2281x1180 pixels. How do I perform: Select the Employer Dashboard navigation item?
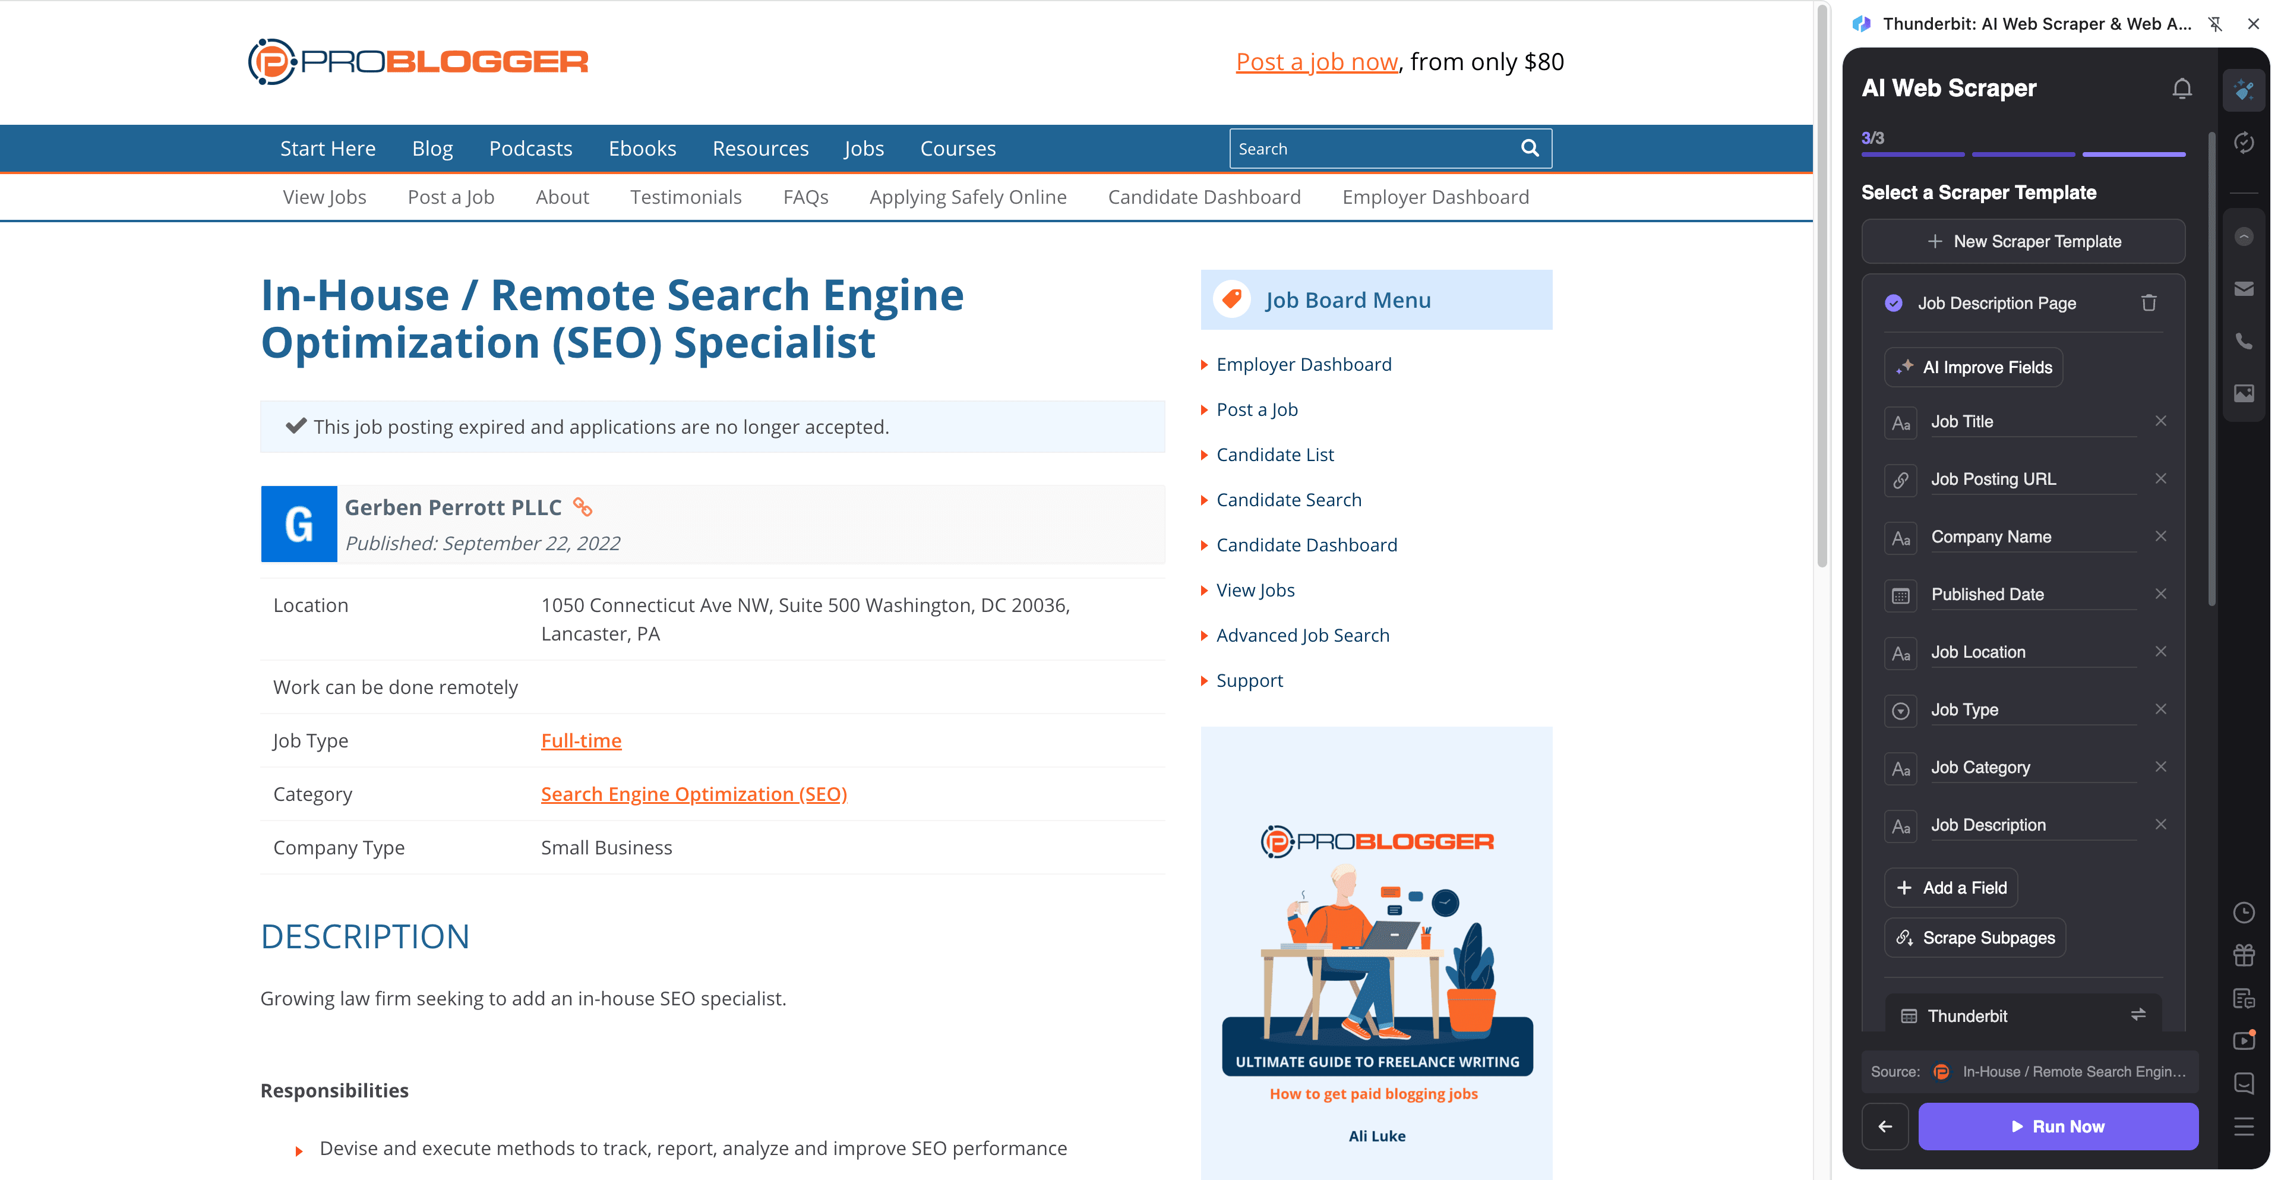click(x=1435, y=197)
